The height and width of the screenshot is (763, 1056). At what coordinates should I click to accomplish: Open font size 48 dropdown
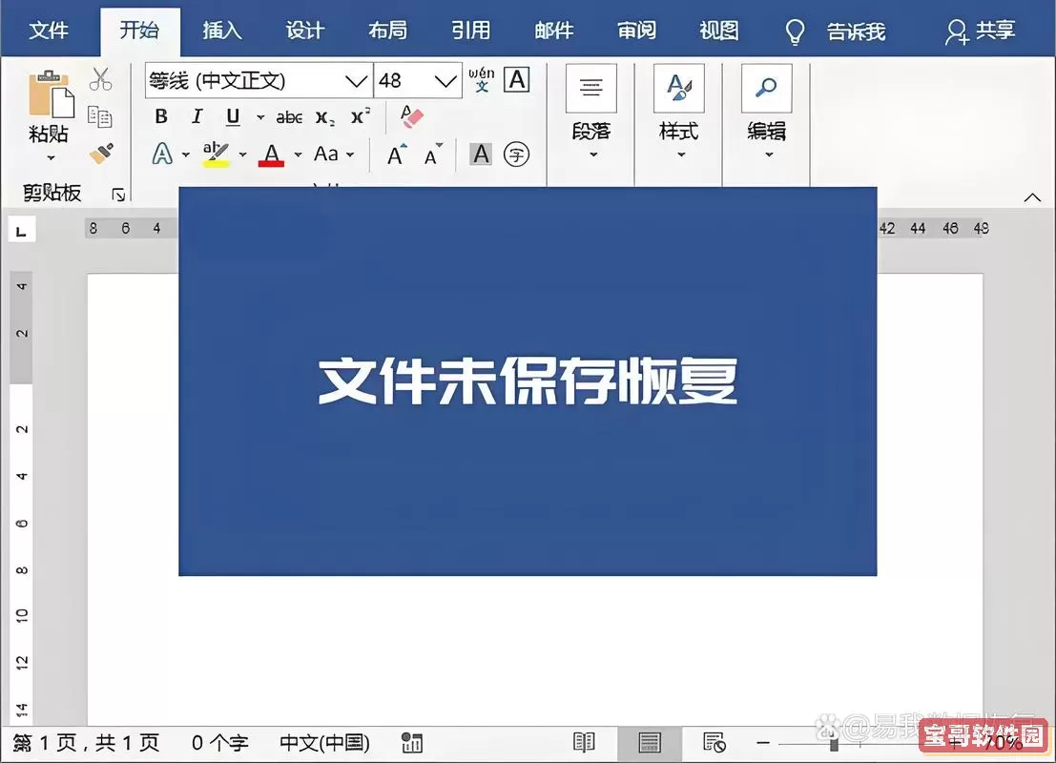[x=445, y=81]
